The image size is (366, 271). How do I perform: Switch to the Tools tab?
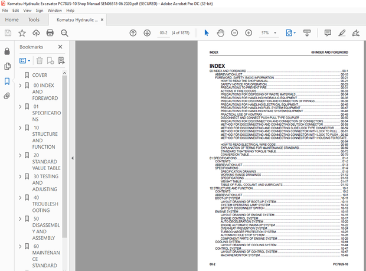[34, 20]
